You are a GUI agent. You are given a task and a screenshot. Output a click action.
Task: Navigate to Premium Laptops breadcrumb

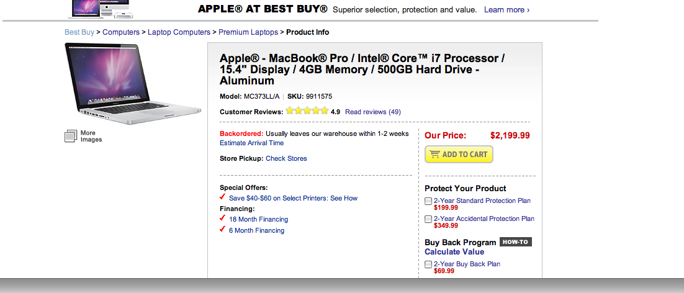(248, 32)
